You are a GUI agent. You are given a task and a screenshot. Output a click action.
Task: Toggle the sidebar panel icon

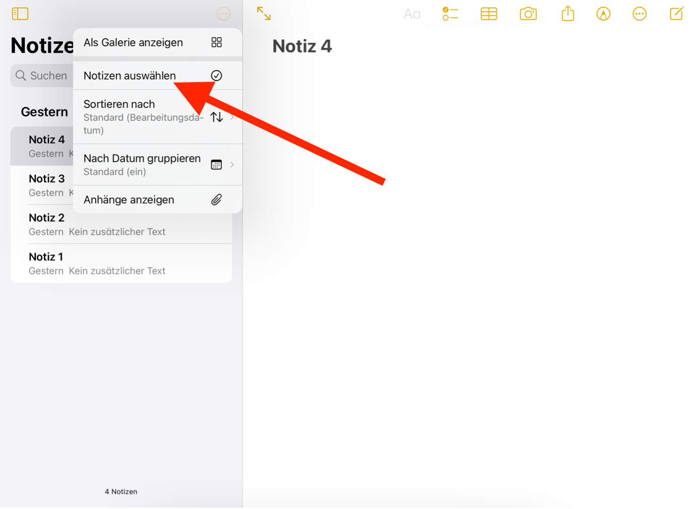pyautogui.click(x=20, y=14)
